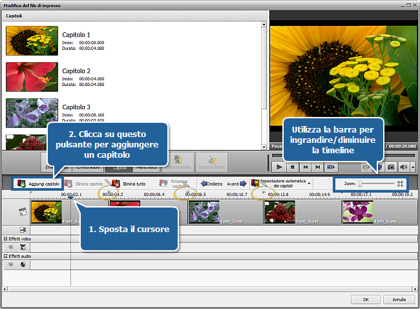Screen dimensions: 420x309
Task: Take a snapshot with the camera icon
Action: [392, 167]
